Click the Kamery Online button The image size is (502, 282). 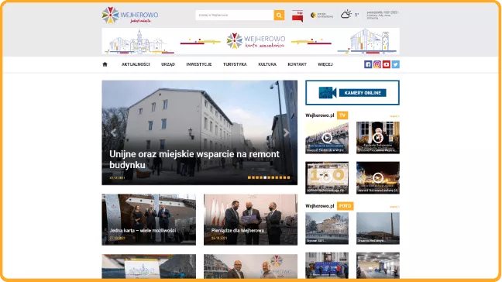[363, 93]
